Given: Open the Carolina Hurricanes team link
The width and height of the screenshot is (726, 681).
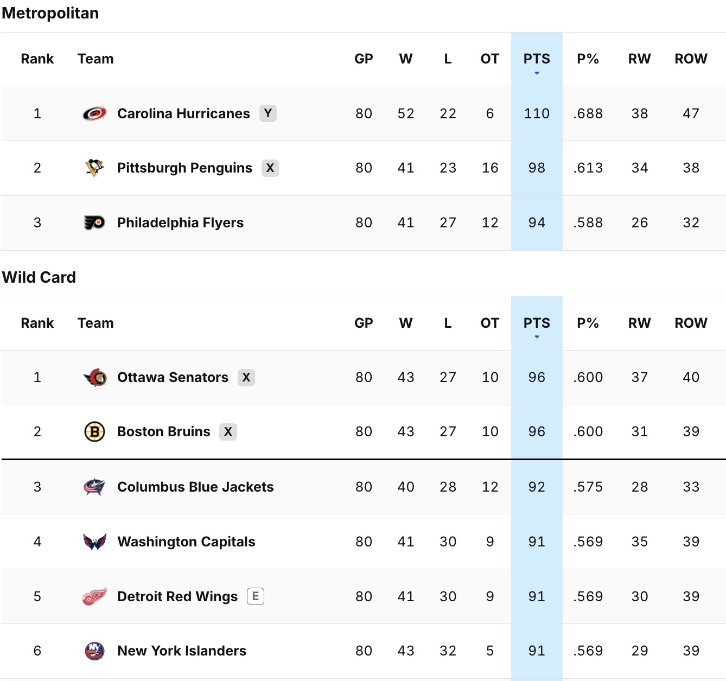Looking at the screenshot, I should click(x=183, y=113).
